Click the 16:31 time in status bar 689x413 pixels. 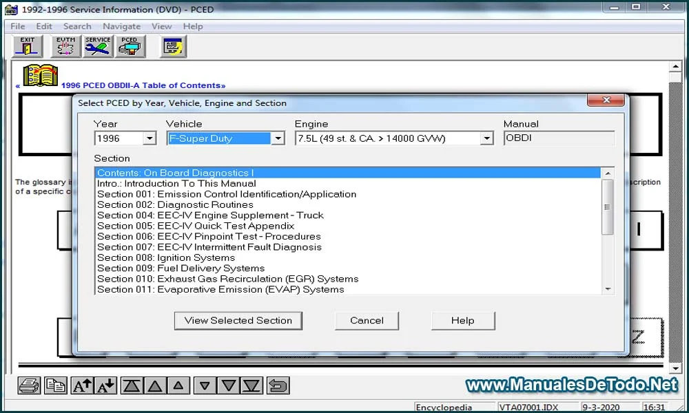654,407
